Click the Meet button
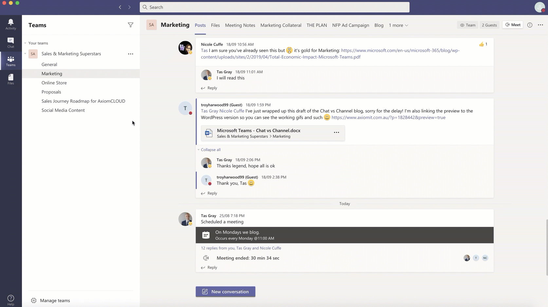The width and height of the screenshot is (548, 307). click(513, 25)
